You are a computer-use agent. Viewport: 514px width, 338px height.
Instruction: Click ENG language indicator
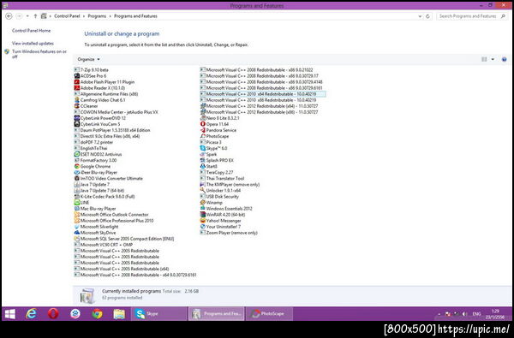click(476, 314)
